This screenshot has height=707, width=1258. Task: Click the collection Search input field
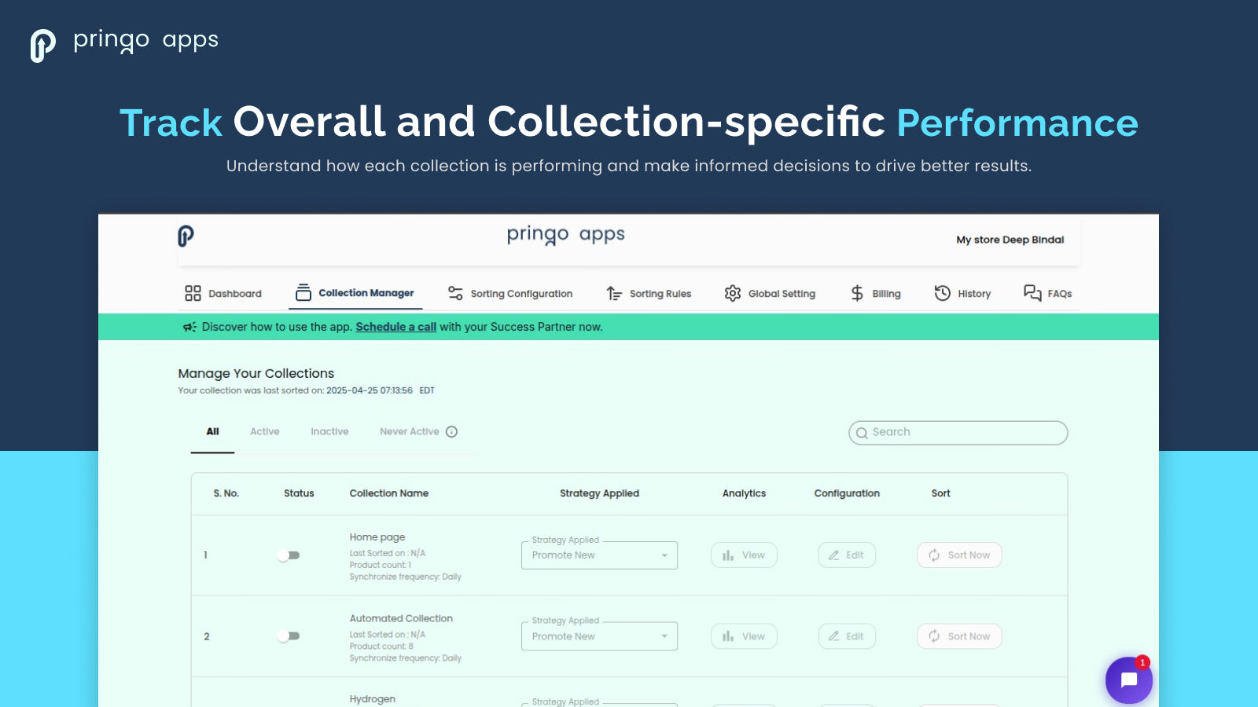click(958, 433)
